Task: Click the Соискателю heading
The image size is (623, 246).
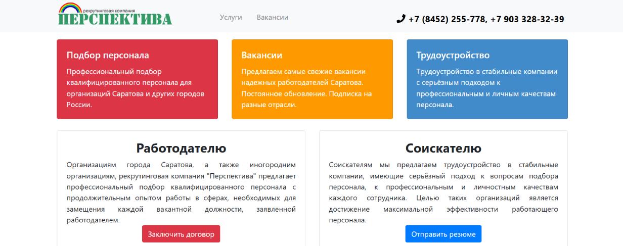Action: pyautogui.click(x=443, y=149)
